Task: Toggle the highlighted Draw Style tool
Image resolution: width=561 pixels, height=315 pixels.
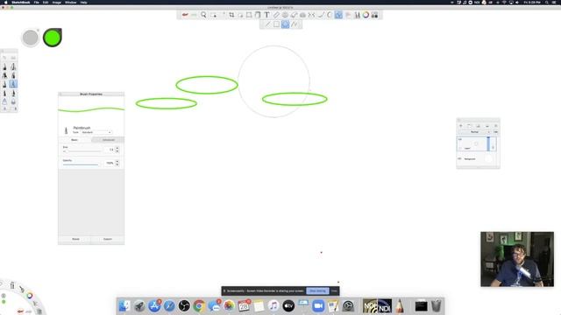Action: pos(338,15)
